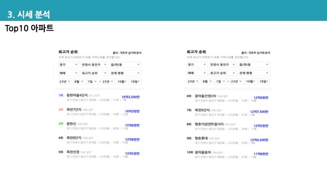Open the 안양시 동안구 dropdown in the 1위–5위 panel

pyautogui.click(x=94, y=65)
